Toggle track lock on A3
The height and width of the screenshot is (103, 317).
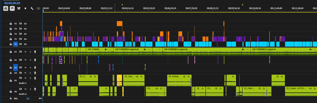point(11,68)
